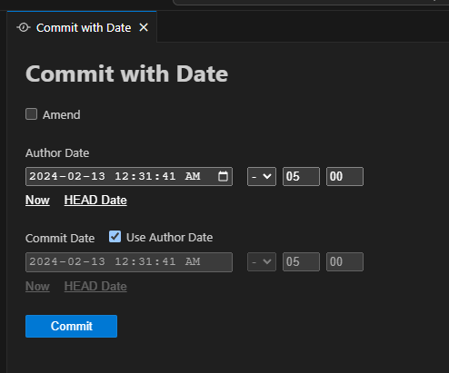Click HEAD Date link under Commit Date
Image resolution: width=449 pixels, height=373 pixels.
click(x=95, y=286)
